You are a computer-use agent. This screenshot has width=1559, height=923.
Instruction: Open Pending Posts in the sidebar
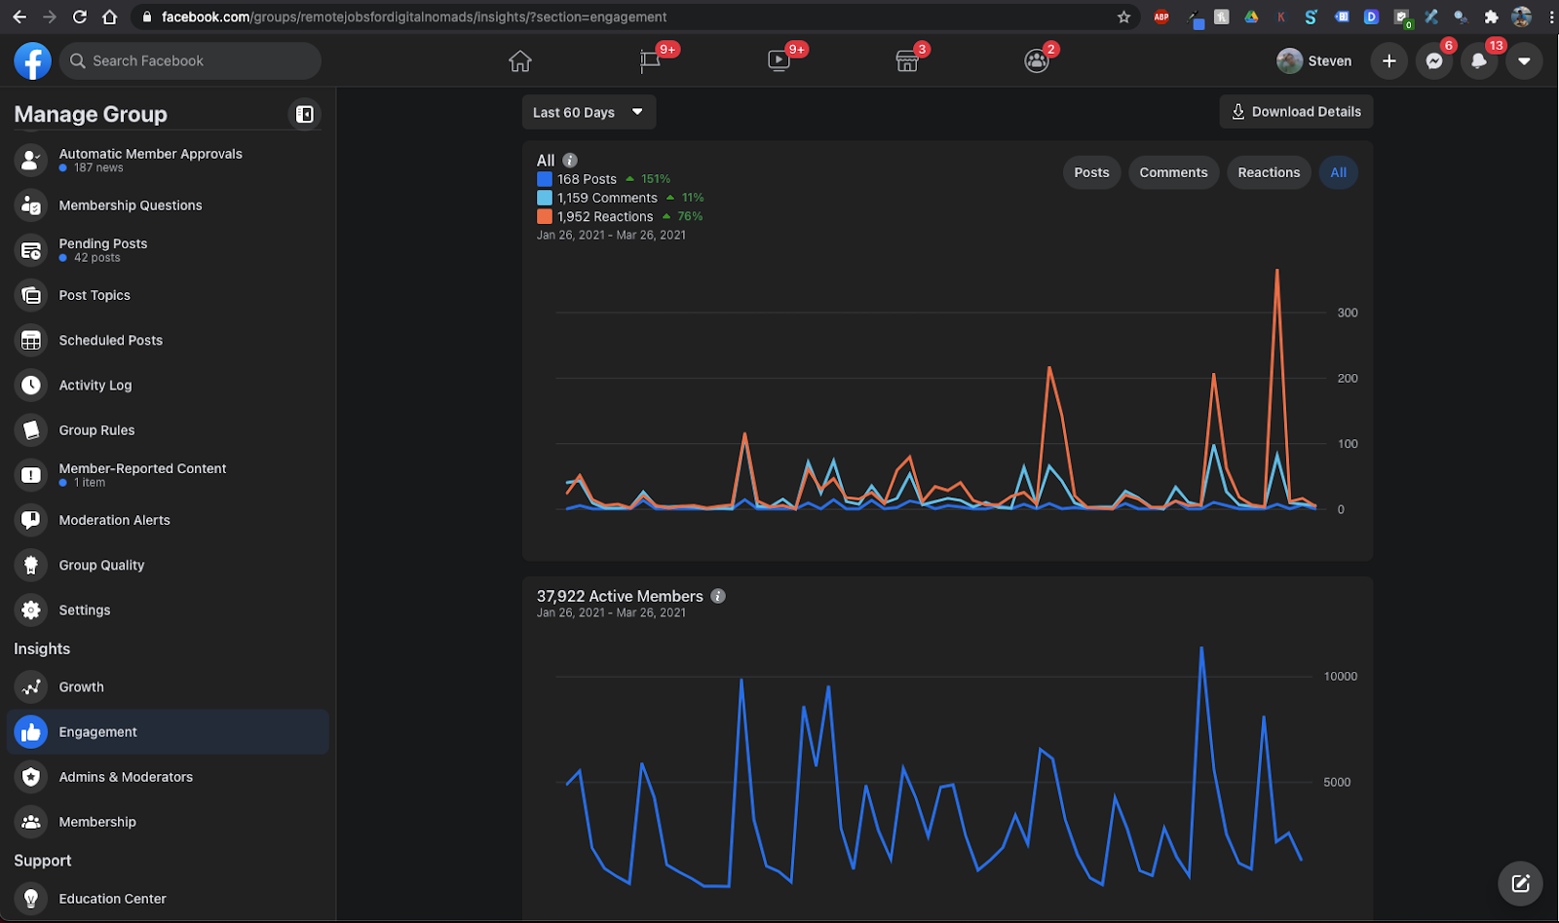168,250
